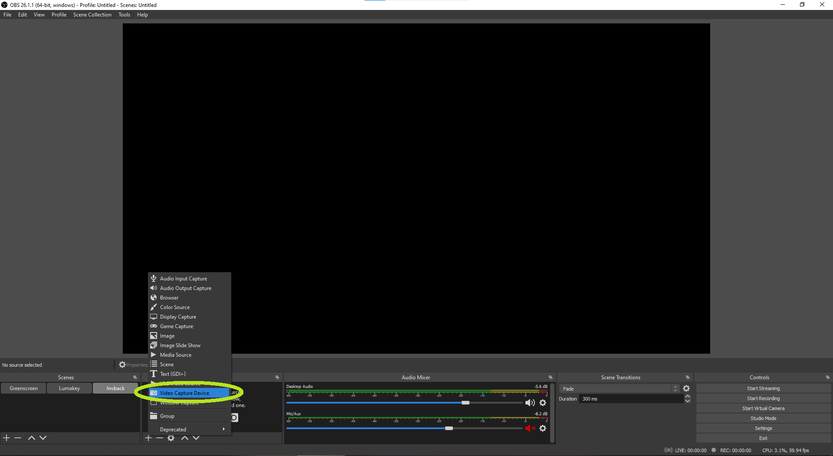The width and height of the screenshot is (833, 456).
Task: Open the View menu
Action: (x=39, y=15)
